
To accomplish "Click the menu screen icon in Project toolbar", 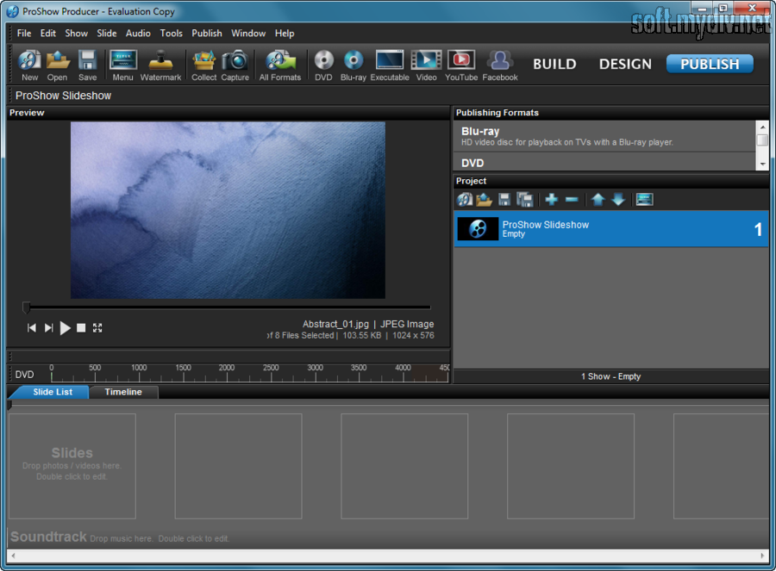I will tap(644, 200).
